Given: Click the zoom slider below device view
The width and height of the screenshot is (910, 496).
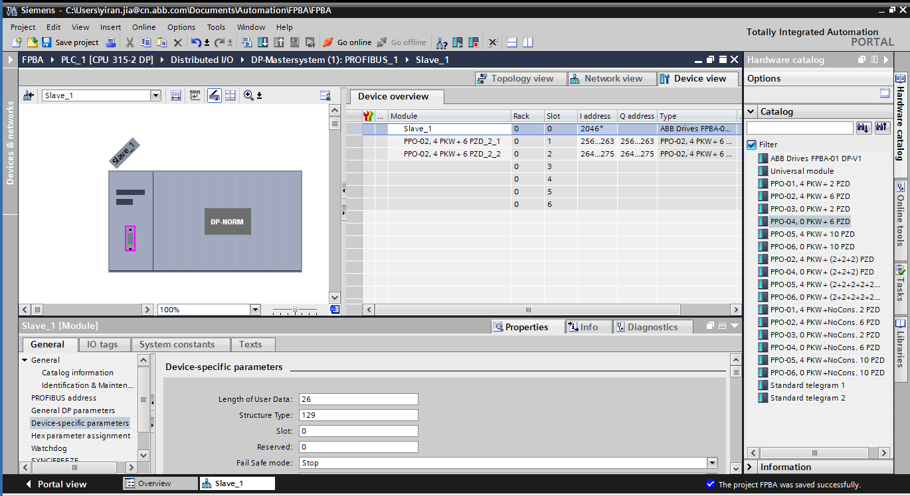Looking at the screenshot, I should (295, 310).
